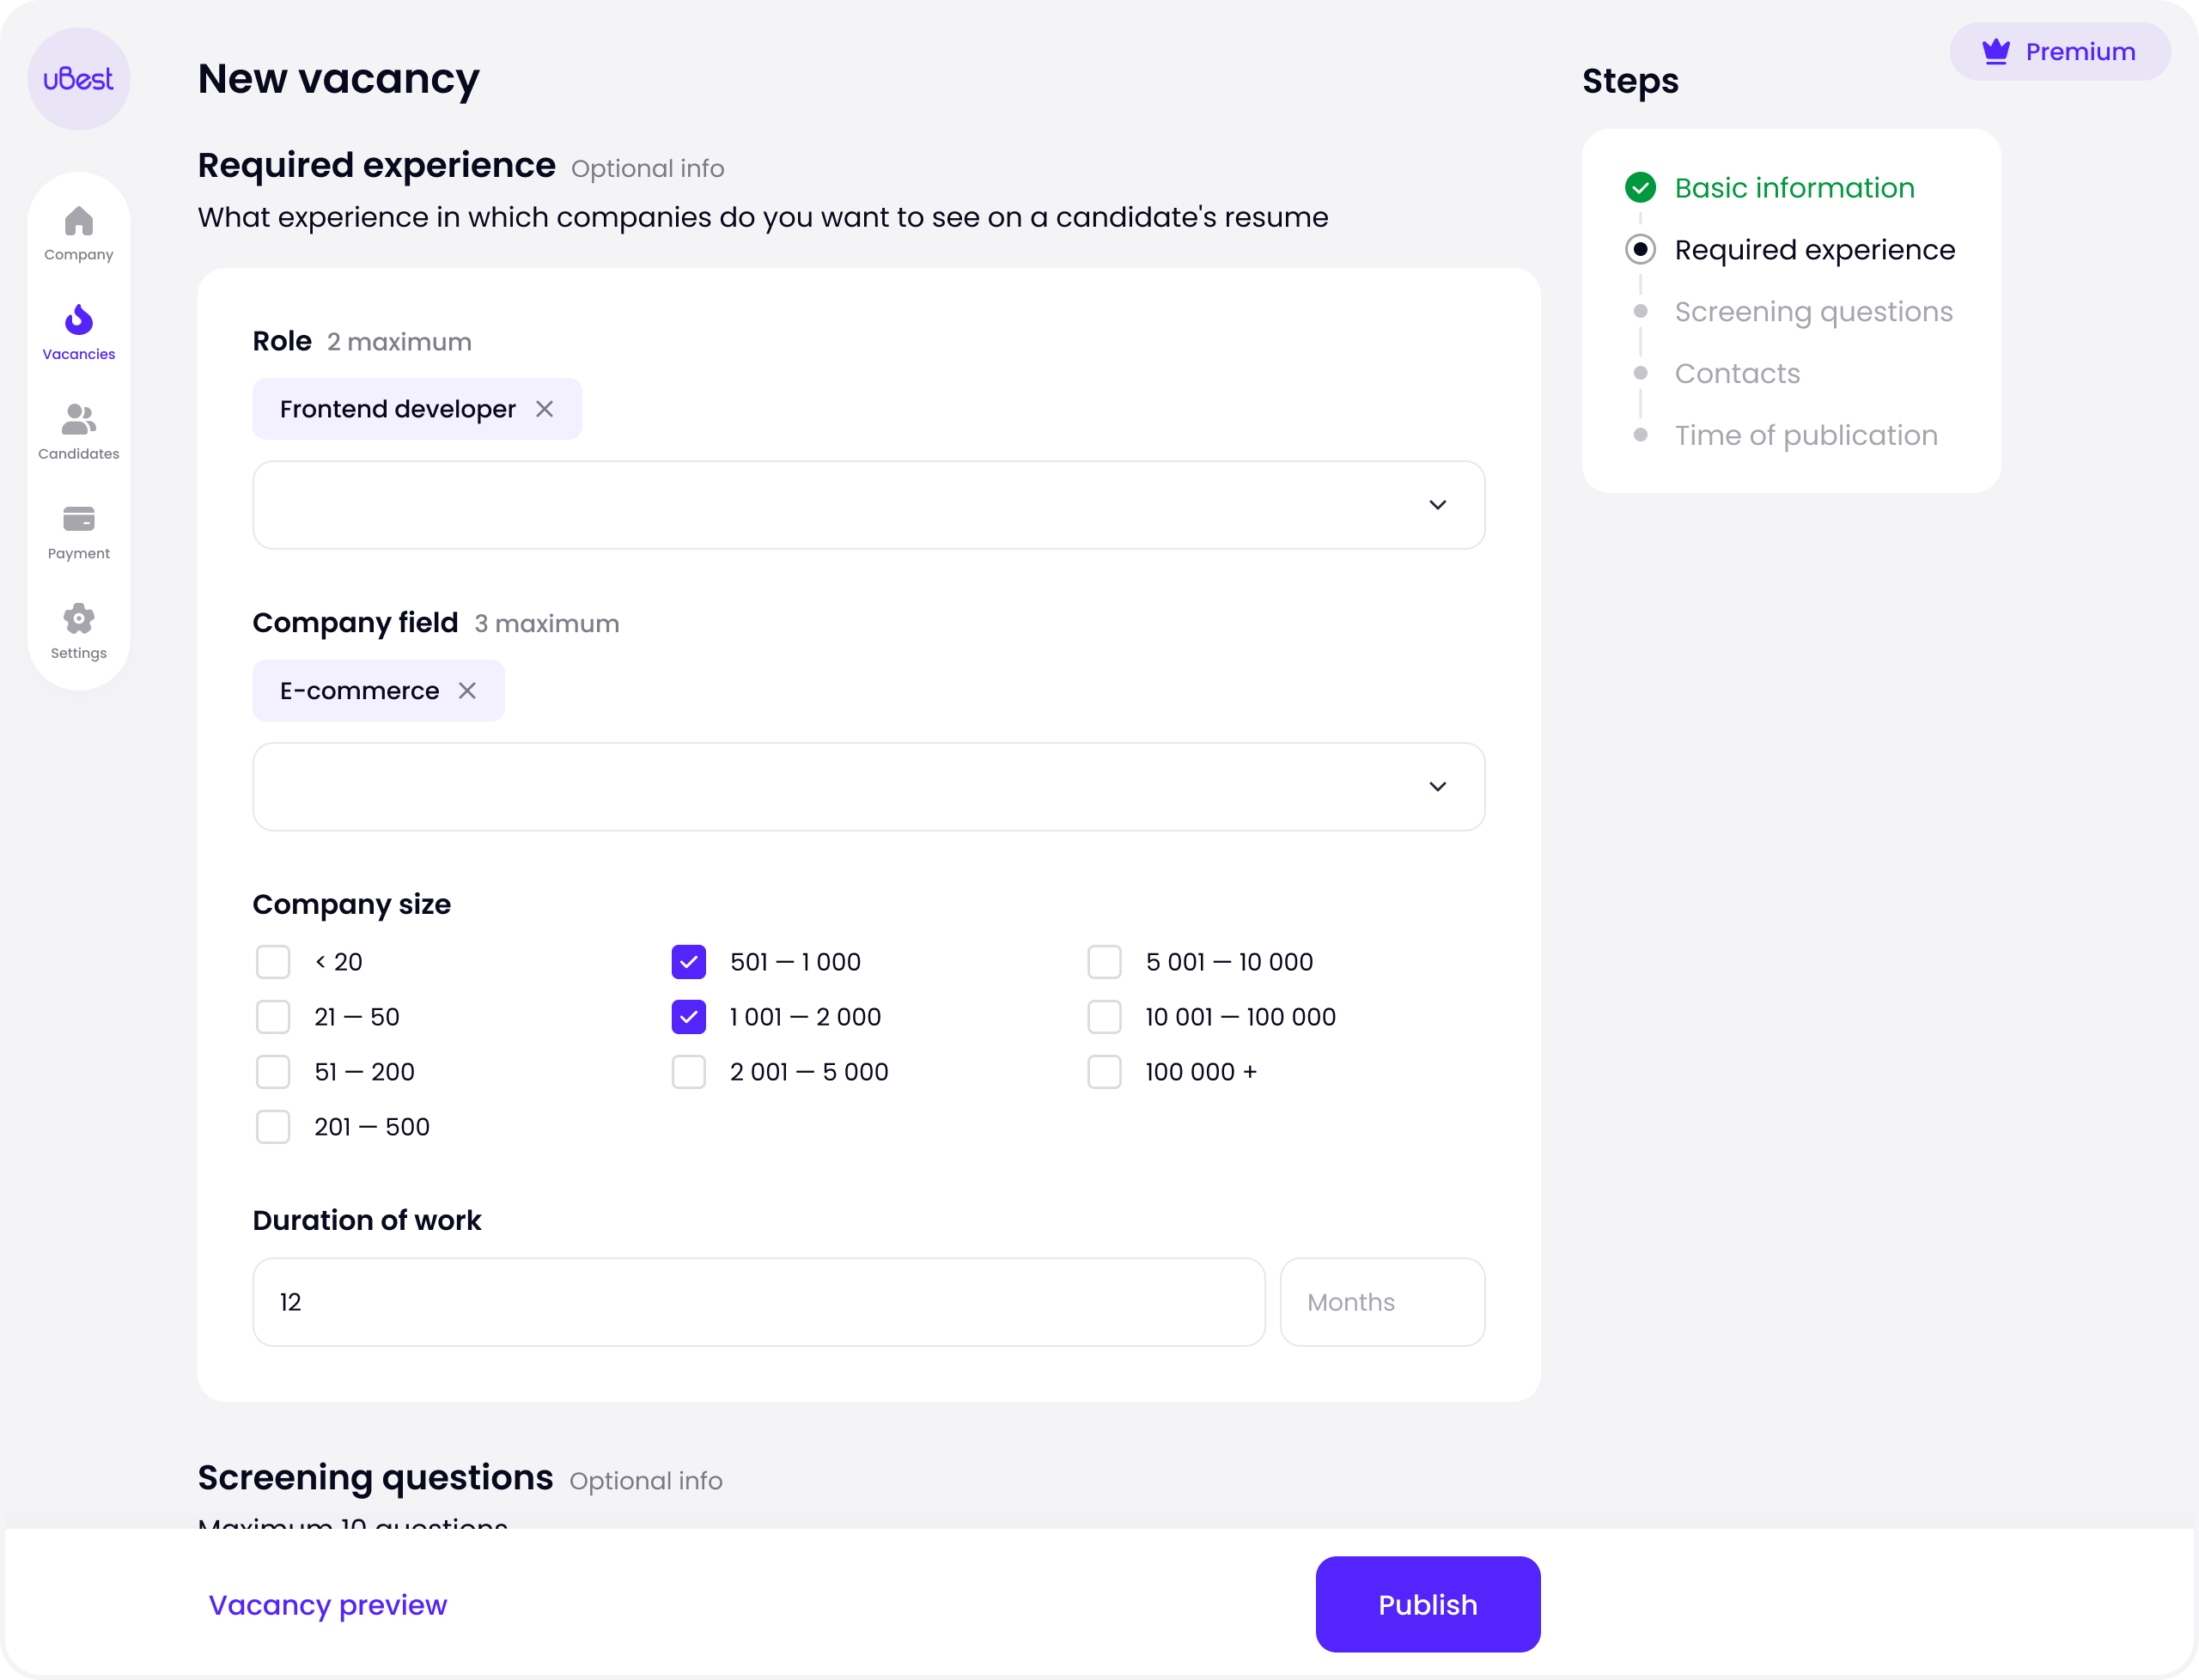Click the uBest logo
Viewport: 2199px width, 1680px height.
coord(78,78)
